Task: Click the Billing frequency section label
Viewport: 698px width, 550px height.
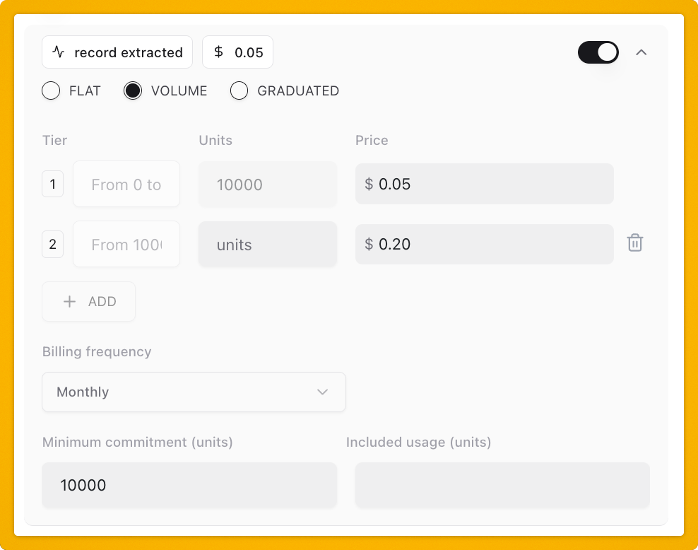Action: (x=97, y=351)
